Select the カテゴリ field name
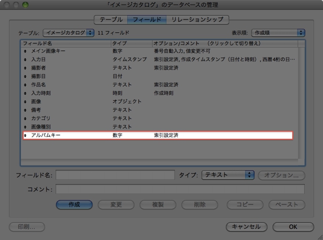The image size is (323, 240). pyautogui.click(x=40, y=118)
